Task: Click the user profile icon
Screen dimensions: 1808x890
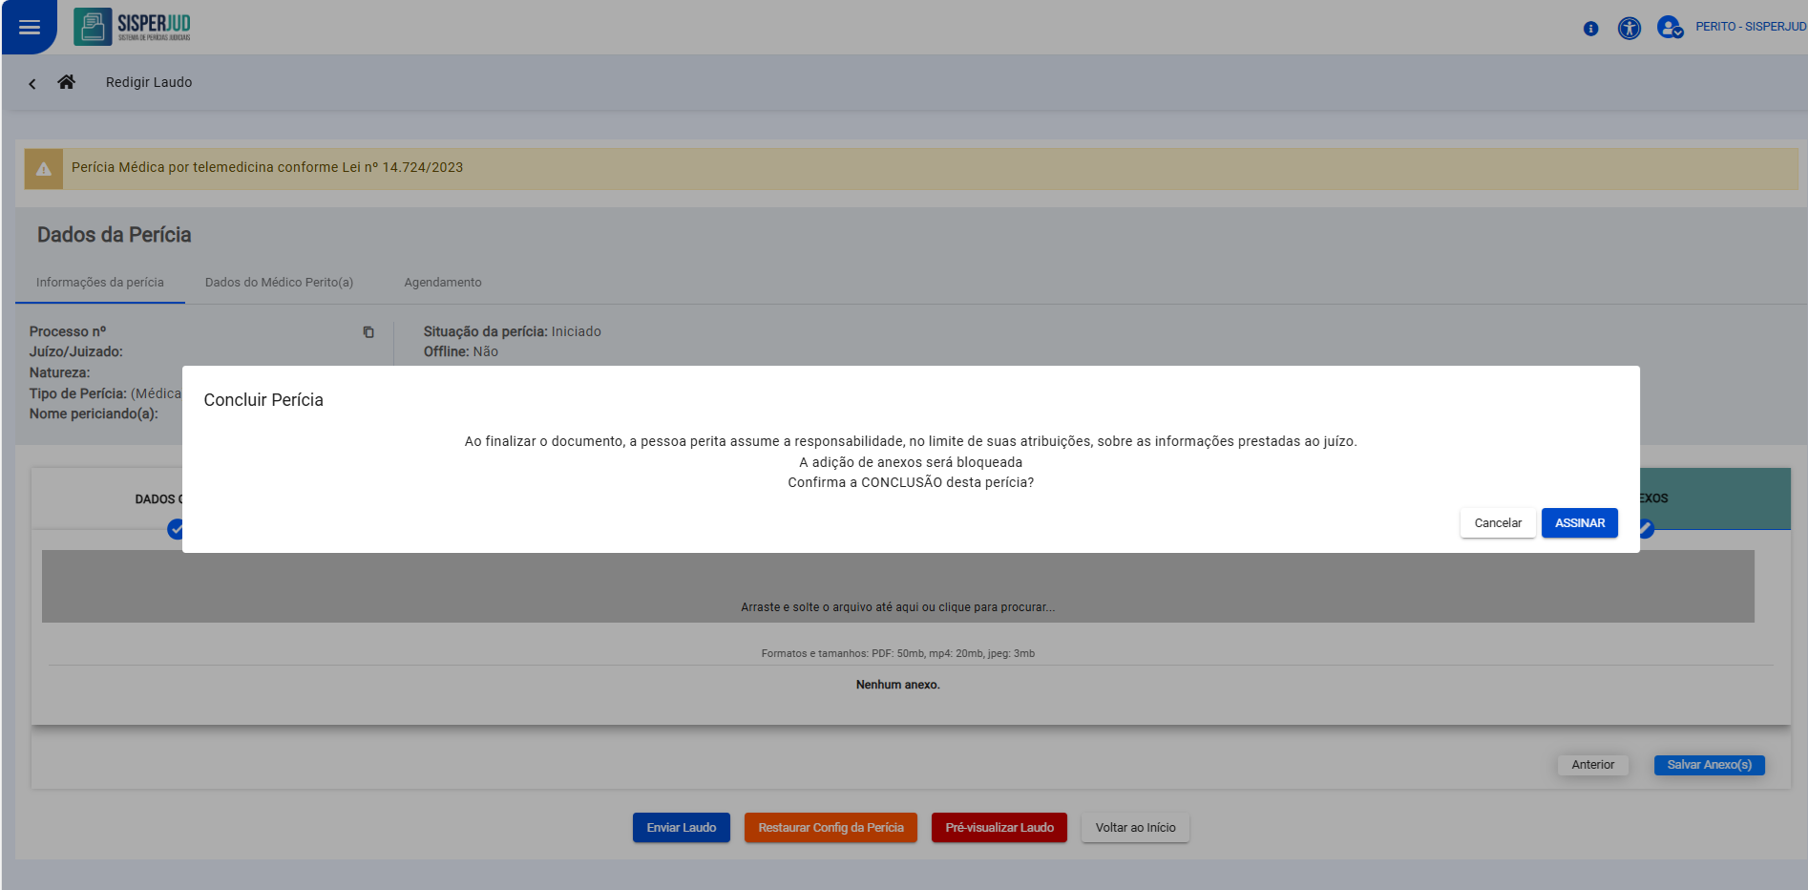Action: (x=1669, y=28)
